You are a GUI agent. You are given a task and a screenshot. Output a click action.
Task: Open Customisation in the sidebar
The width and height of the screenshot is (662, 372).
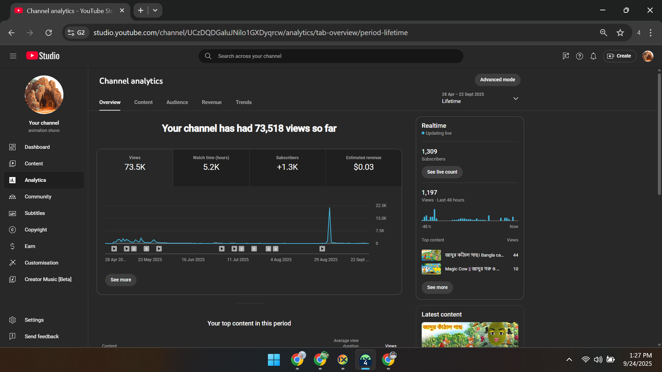(x=41, y=263)
